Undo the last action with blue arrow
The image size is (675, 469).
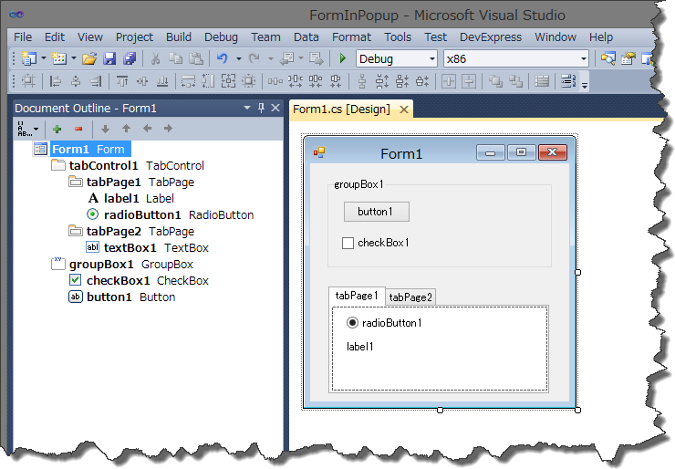click(x=223, y=58)
